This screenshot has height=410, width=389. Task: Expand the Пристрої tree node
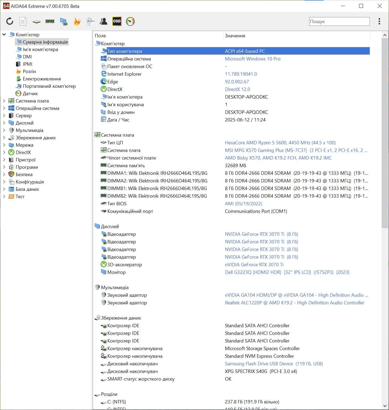pos(4,160)
